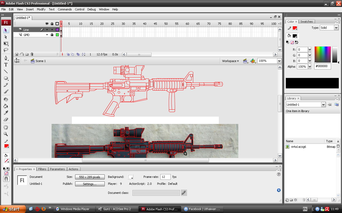The width and height of the screenshot is (342, 213).
Task: Switch to the Swatches tab
Action: (306, 22)
